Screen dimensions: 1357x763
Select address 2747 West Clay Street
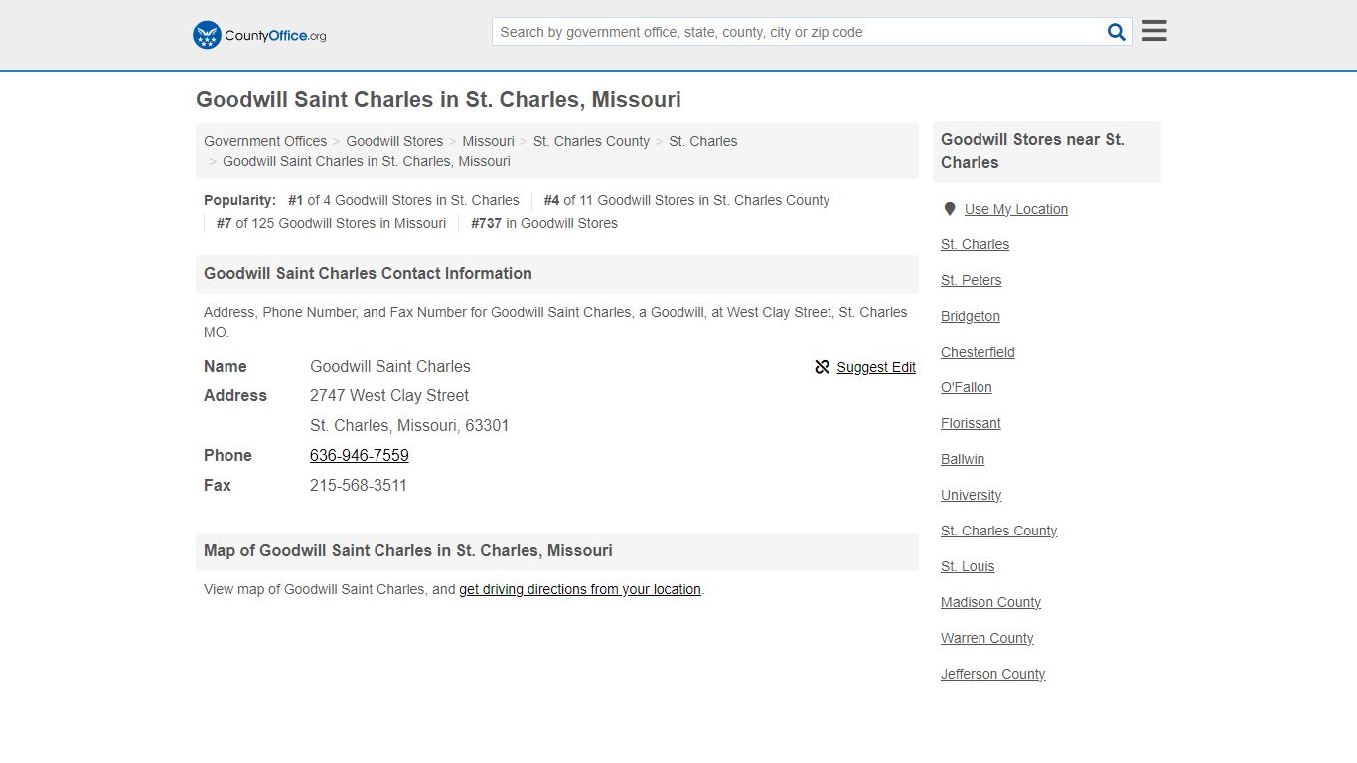[389, 395]
